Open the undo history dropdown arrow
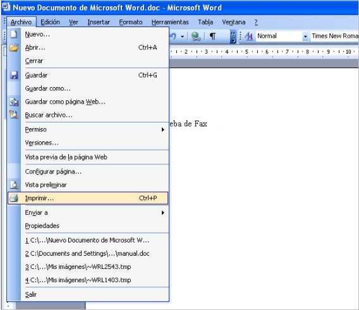Screen dimensions: 359x310 182,37
